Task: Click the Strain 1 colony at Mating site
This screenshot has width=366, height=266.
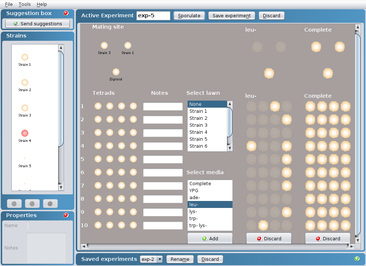Action: 128,46
